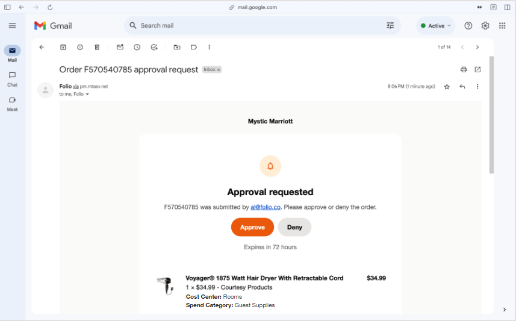Show older email arrow
Screen dimensions: 516x321
[x=477, y=47]
